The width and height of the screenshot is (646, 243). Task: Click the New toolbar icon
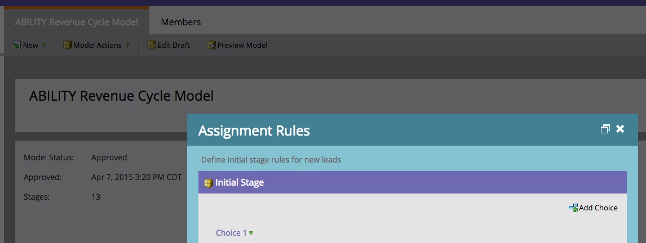17,45
